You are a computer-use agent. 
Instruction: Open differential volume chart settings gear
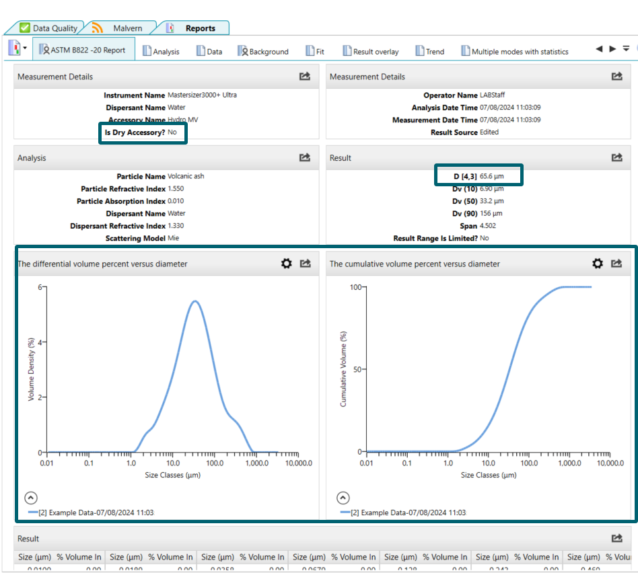point(286,264)
